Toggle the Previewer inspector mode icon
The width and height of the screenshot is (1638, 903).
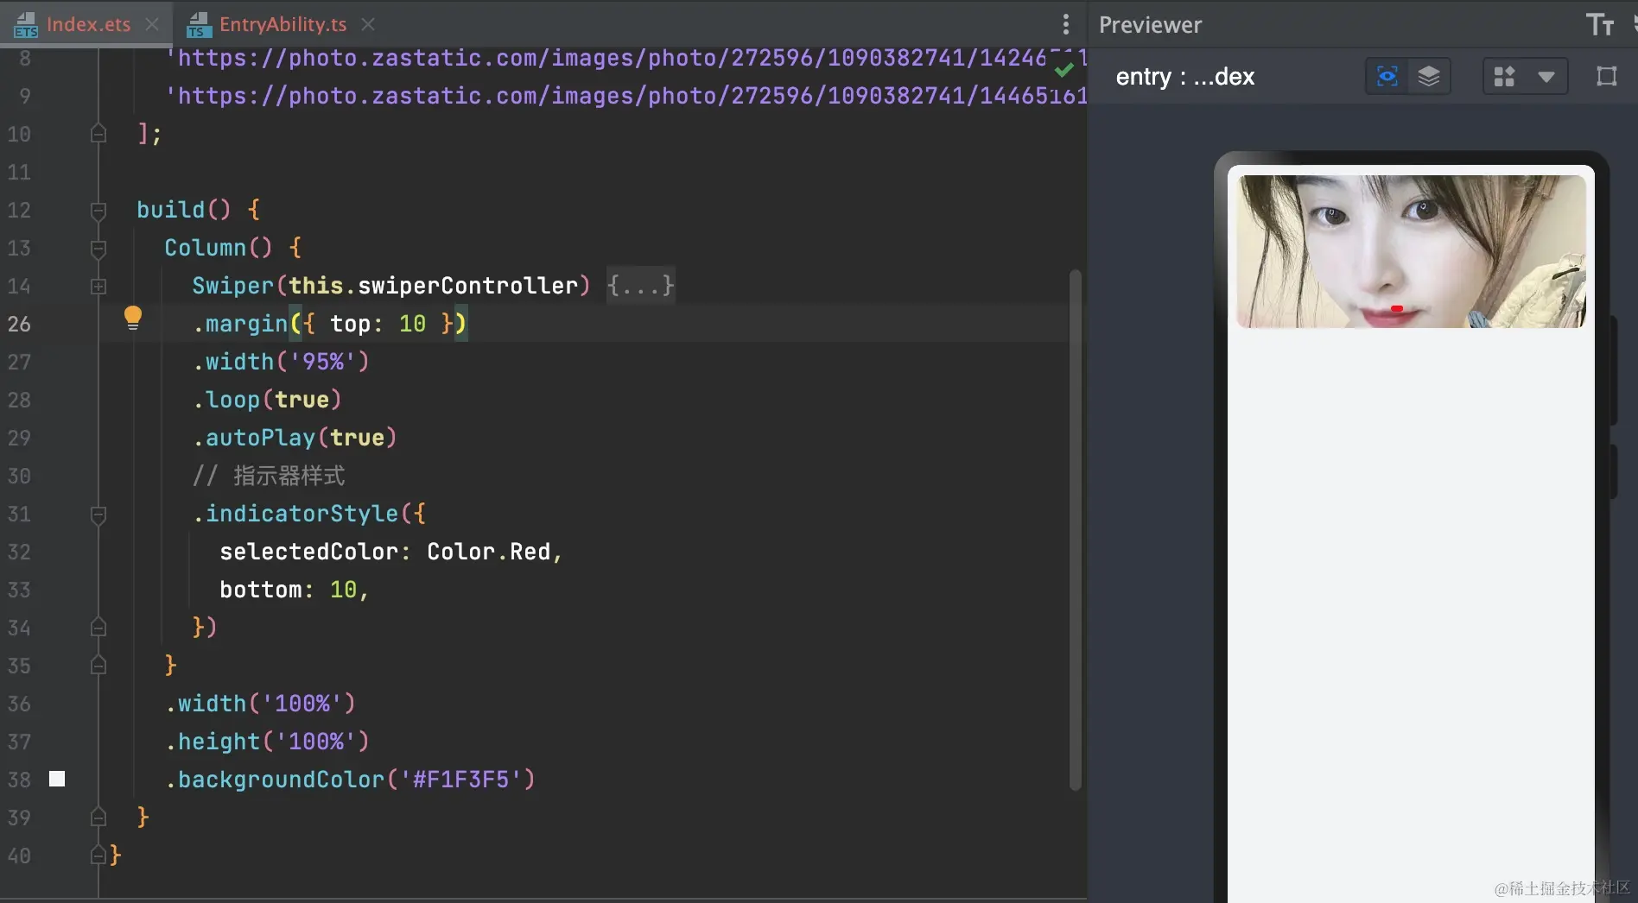(x=1387, y=76)
